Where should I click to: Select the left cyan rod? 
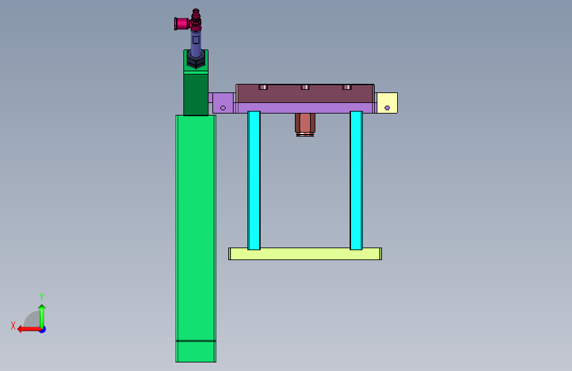[x=254, y=180]
